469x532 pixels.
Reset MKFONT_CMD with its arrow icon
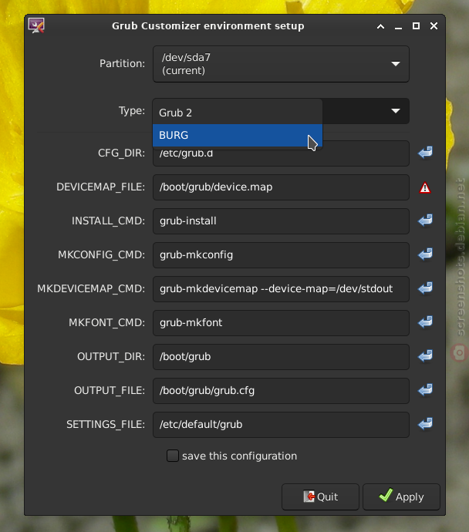(x=425, y=322)
